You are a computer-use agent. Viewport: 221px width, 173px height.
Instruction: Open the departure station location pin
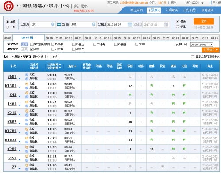coord(53,24)
